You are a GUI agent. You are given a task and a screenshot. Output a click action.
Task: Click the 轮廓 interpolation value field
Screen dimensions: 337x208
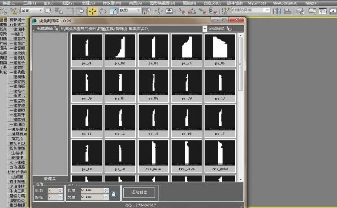click(53, 190)
